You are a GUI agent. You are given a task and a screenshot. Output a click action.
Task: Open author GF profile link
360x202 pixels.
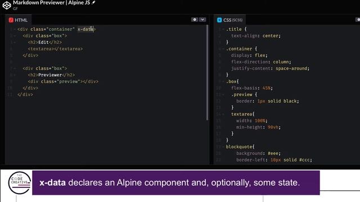(15, 9)
